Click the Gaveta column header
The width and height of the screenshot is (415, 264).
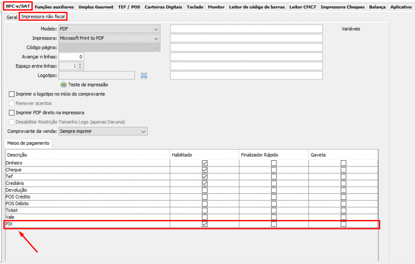343,155
